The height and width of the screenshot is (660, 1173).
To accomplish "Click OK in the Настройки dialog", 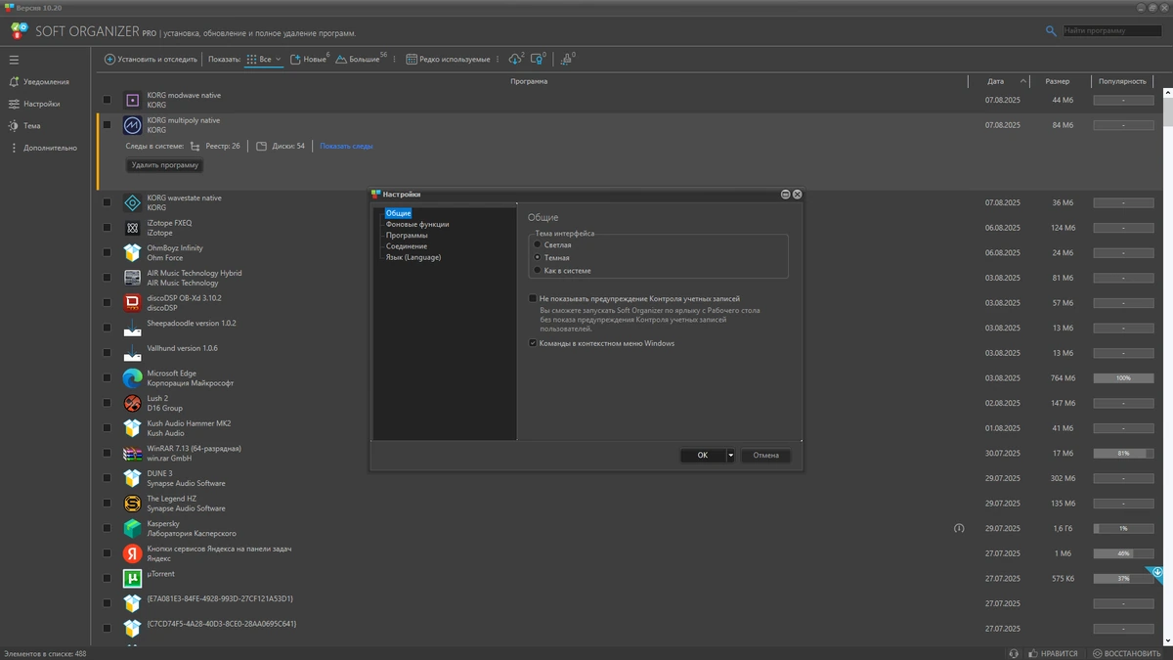I will (703, 455).
